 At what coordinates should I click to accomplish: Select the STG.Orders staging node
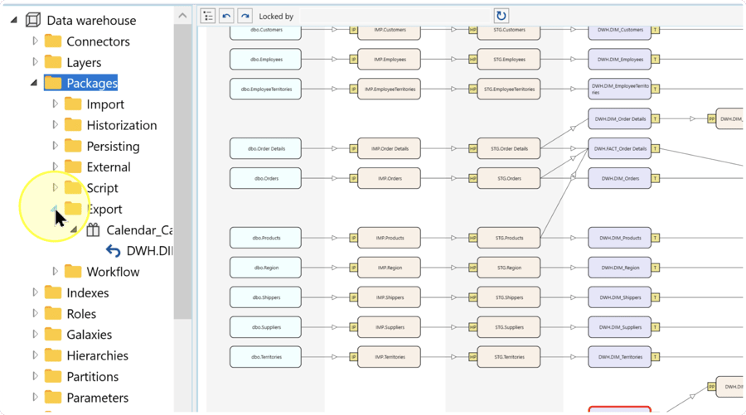coord(509,178)
